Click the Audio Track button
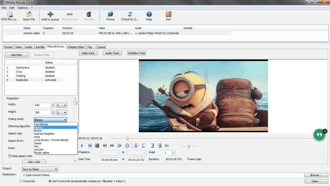 112,53
